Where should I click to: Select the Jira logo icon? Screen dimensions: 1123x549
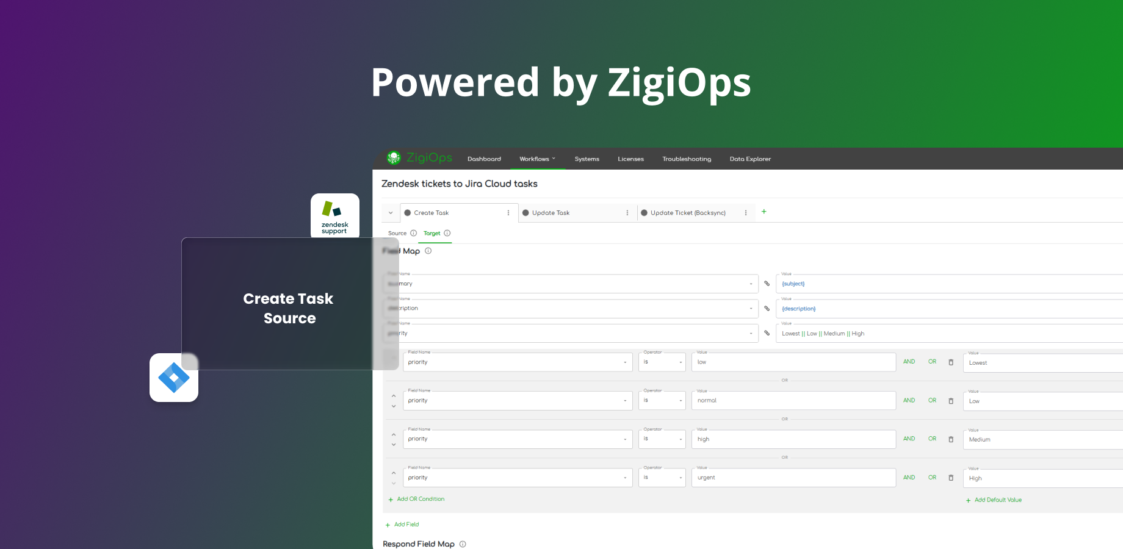tap(173, 377)
